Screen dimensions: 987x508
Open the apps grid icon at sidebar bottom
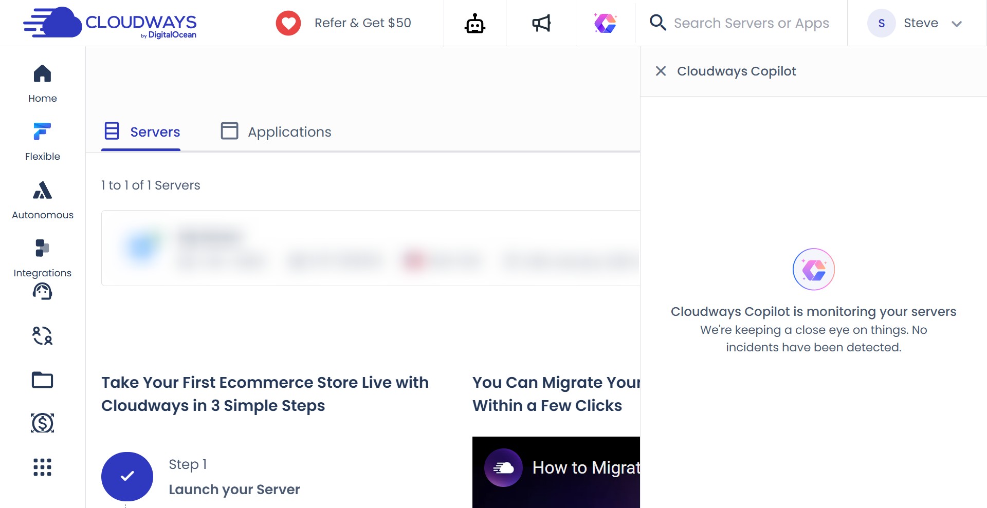tap(42, 467)
